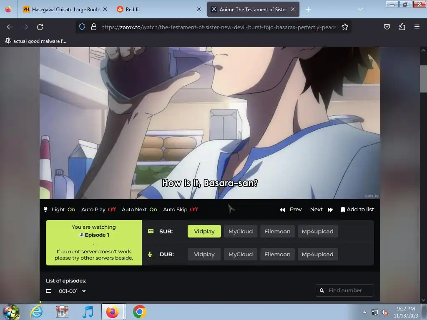Click the network tray icon
Screen dimensions: 427x320
tap(375, 312)
